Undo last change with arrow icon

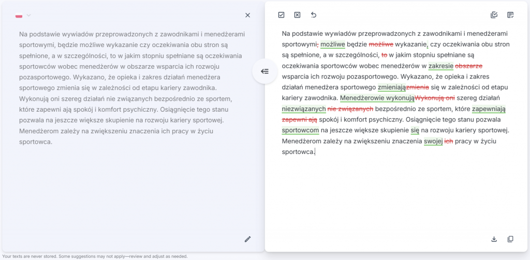point(313,15)
